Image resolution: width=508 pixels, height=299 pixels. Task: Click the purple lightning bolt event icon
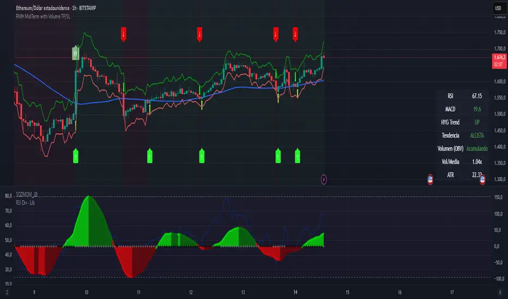[324, 179]
